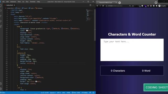
Task: Click the "Type your text here..." textarea
Action: (132, 50)
